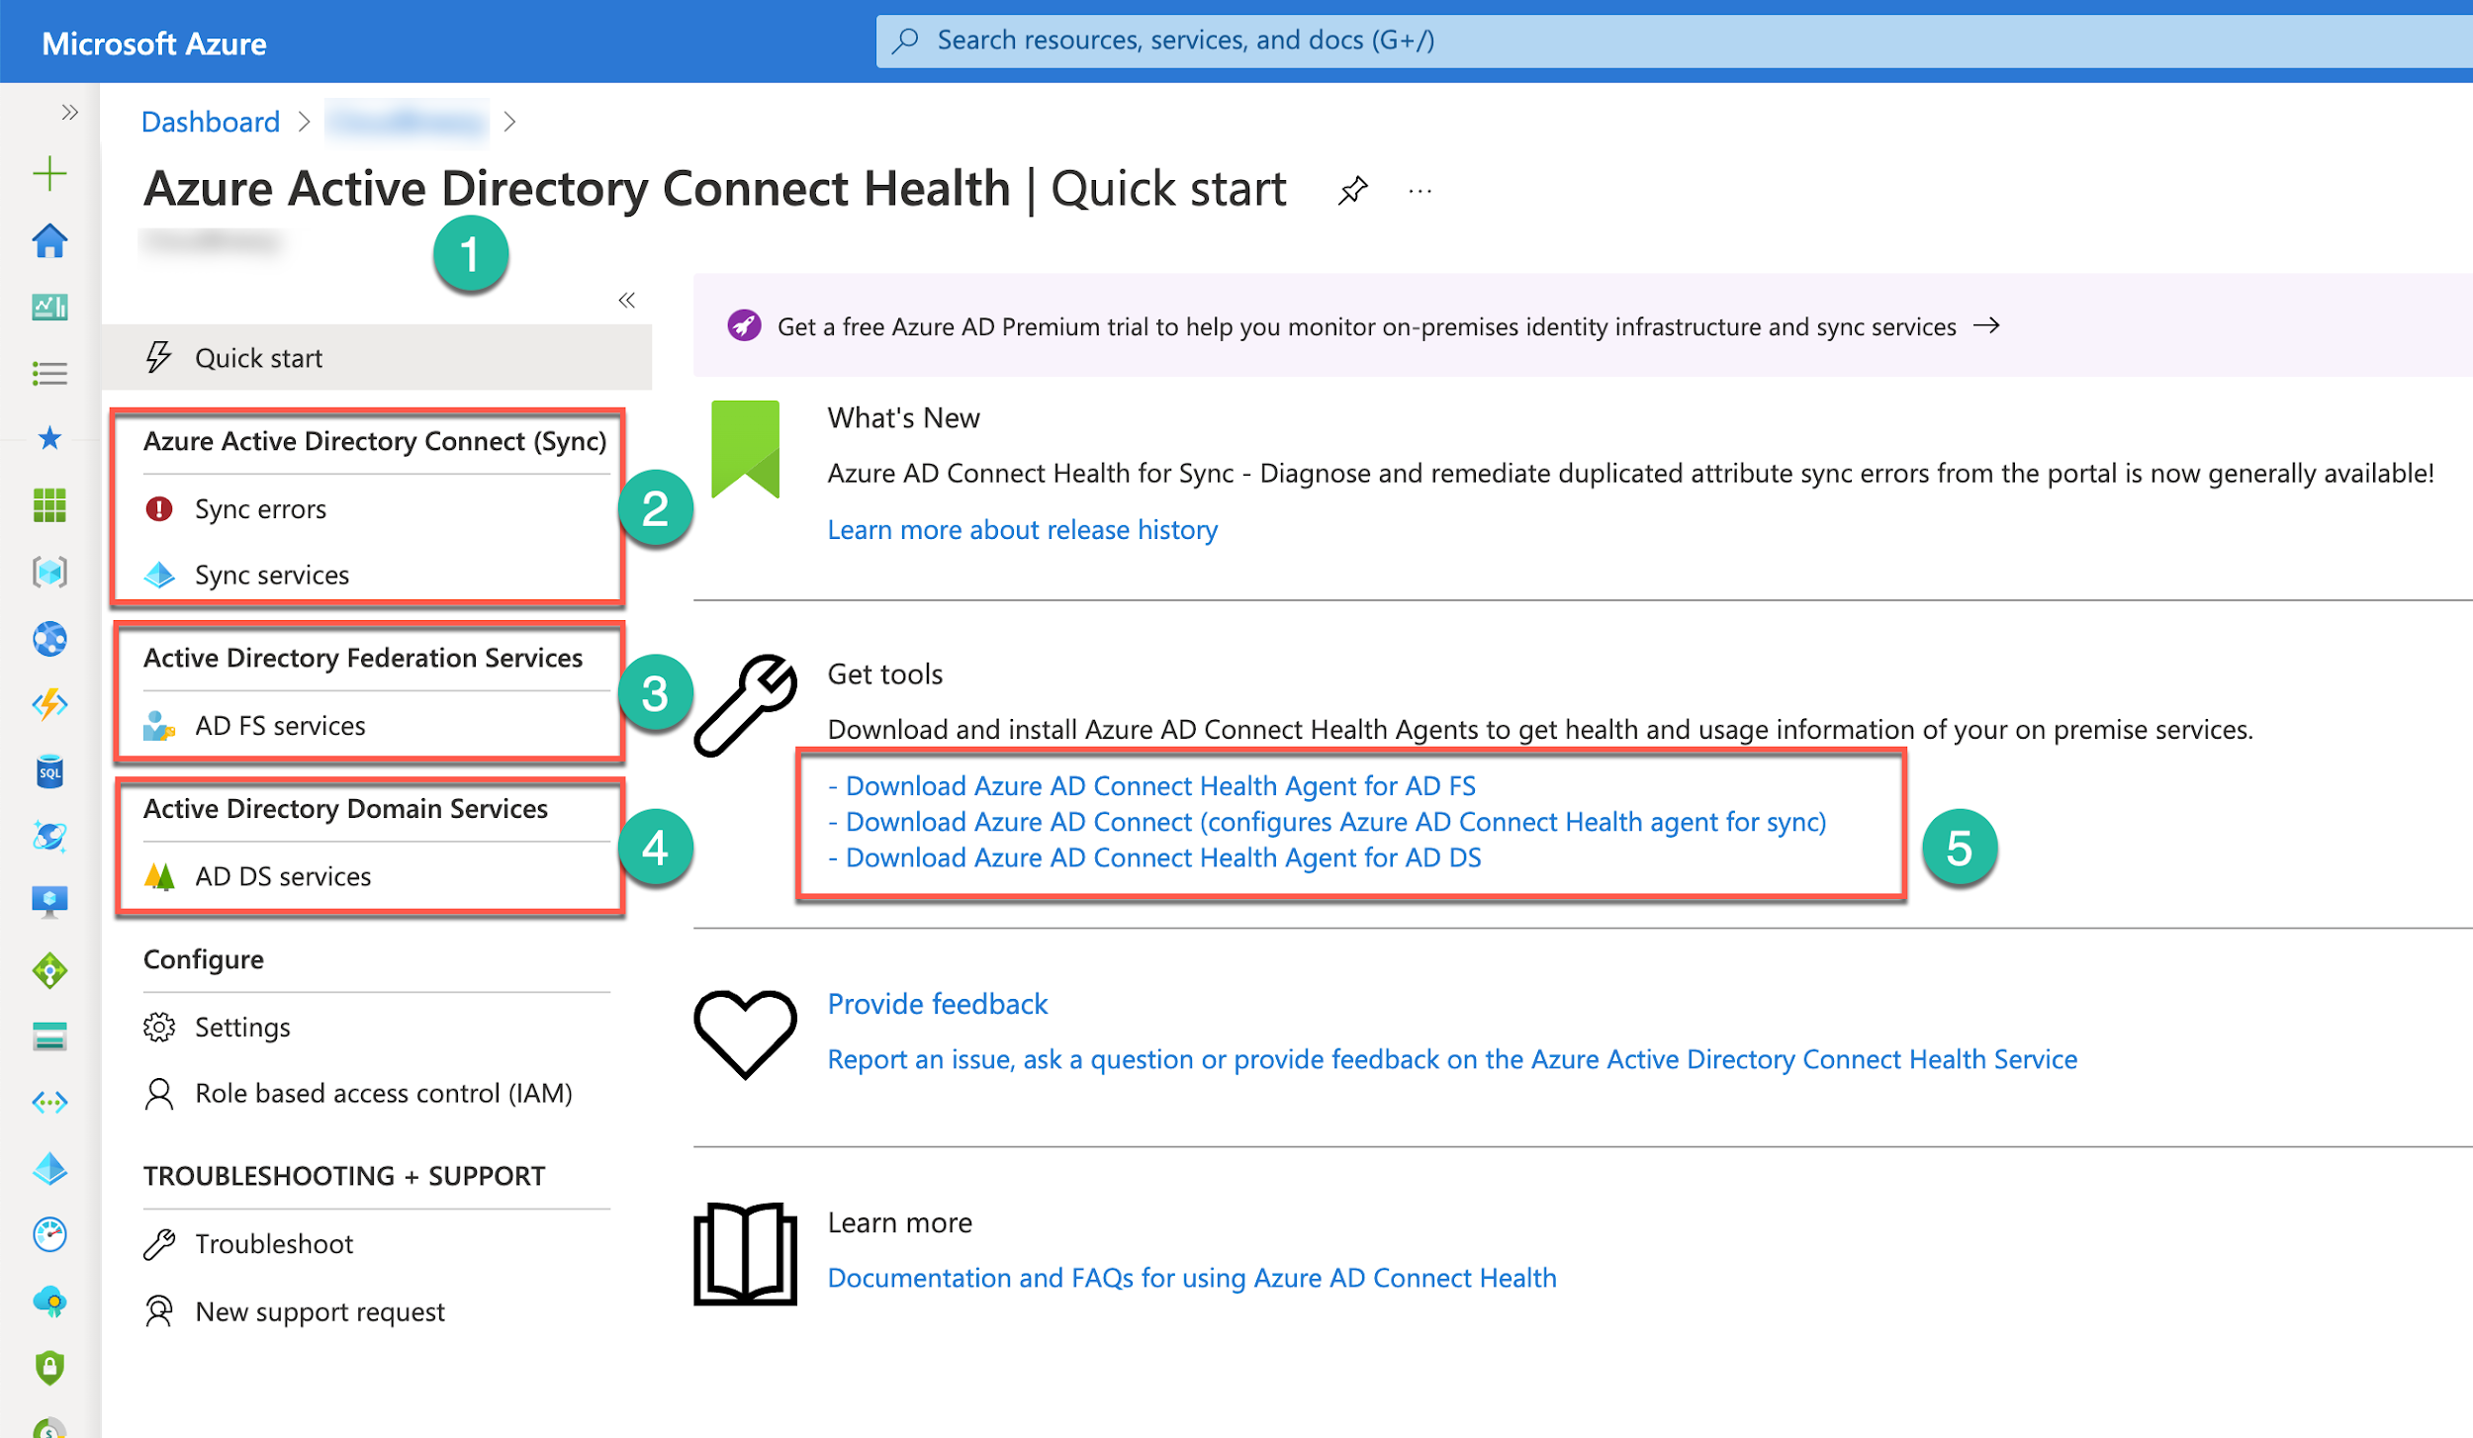Open the Storage accounts icon in sidebar
The width and height of the screenshot is (2473, 1438).
click(49, 1036)
